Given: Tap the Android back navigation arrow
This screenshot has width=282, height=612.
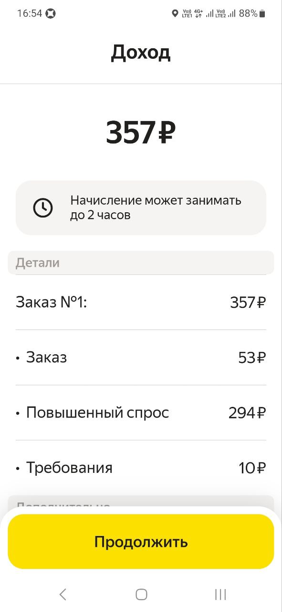Looking at the screenshot, I should tap(63, 594).
